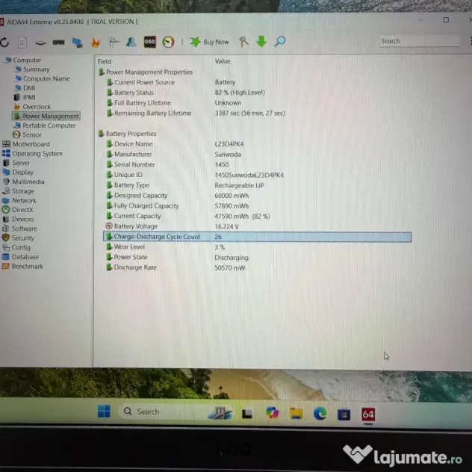The width and height of the screenshot is (472, 472).
Task: Select the Battery Voltage row
Action: (259, 226)
